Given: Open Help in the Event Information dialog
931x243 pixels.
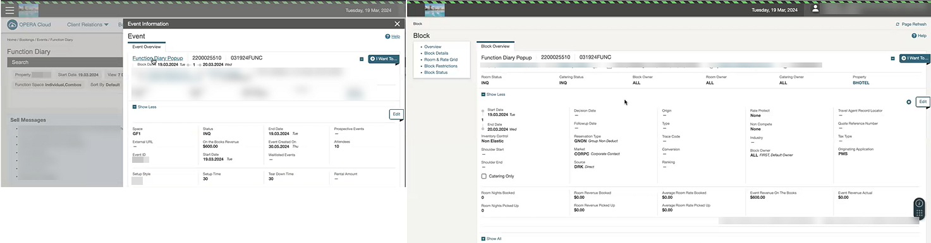Looking at the screenshot, I should 392,37.
